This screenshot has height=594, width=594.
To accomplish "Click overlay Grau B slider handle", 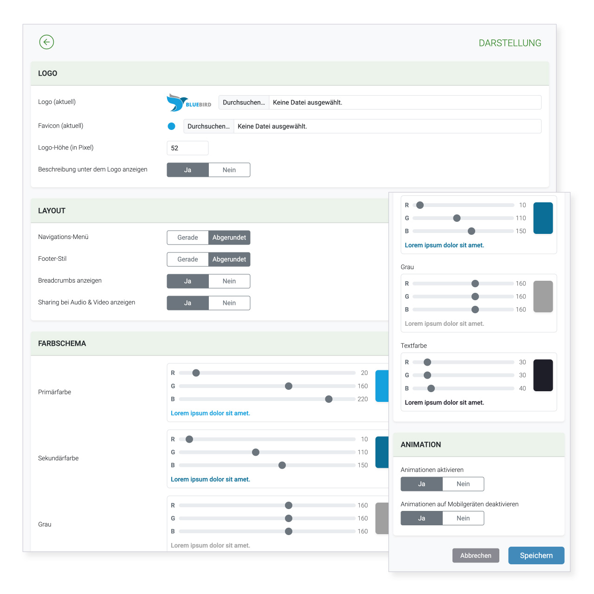I will [475, 310].
